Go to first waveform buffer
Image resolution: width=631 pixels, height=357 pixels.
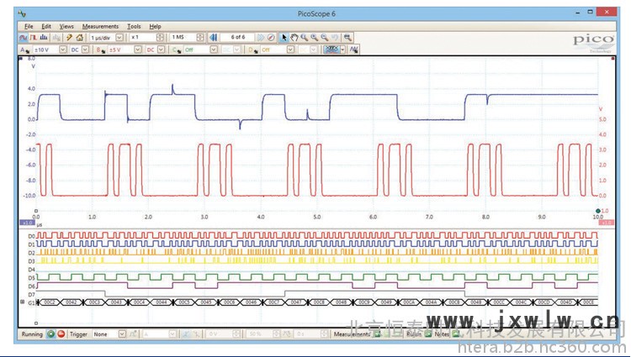(214, 37)
